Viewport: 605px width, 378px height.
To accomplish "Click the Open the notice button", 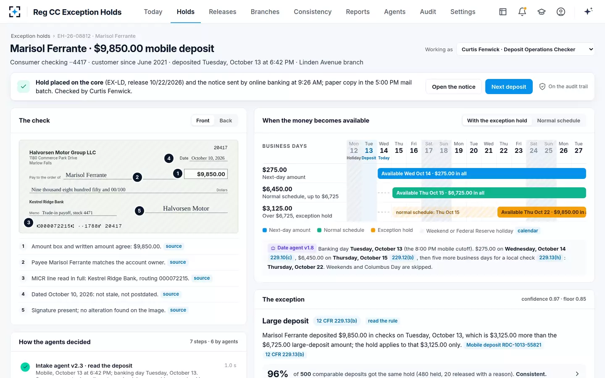I will click(454, 87).
